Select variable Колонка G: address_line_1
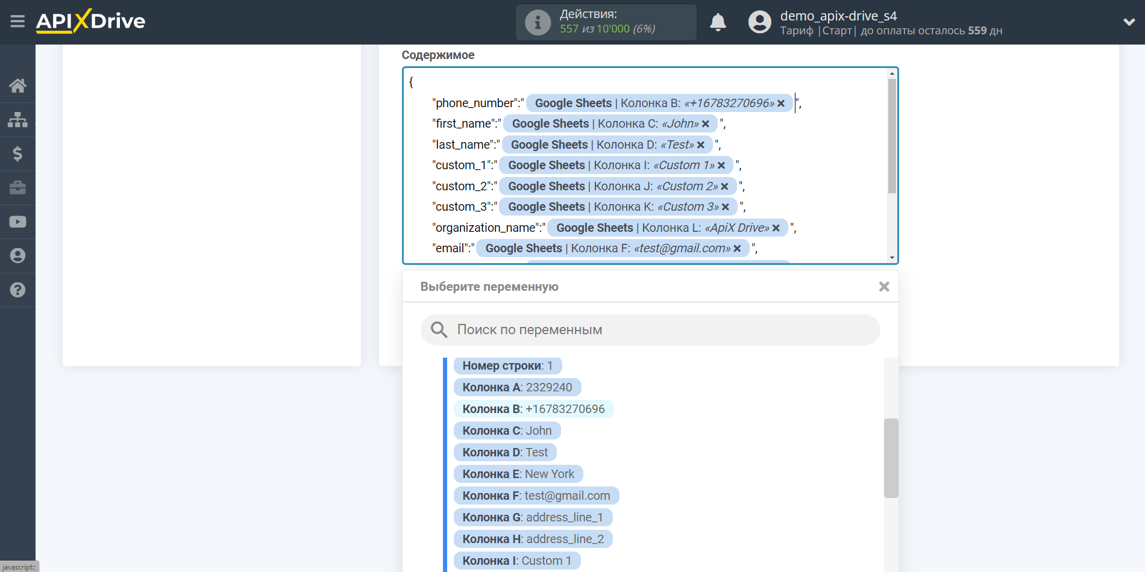Screen dimensions: 1145x572 pos(533,517)
